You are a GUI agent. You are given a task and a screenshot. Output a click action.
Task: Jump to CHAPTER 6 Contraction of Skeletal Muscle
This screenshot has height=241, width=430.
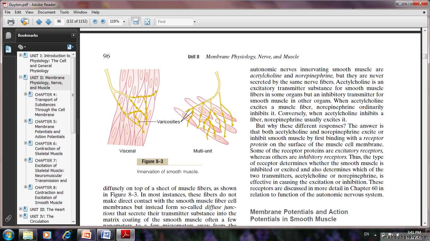coord(48,148)
